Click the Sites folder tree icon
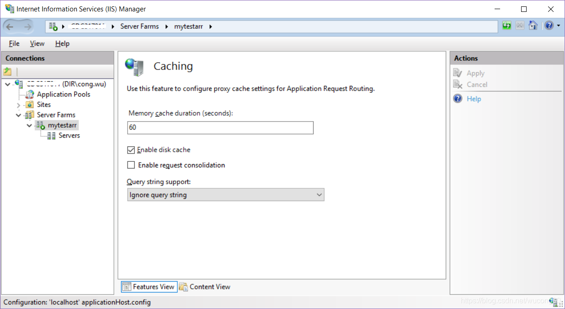This screenshot has width=565, height=309. click(x=30, y=105)
